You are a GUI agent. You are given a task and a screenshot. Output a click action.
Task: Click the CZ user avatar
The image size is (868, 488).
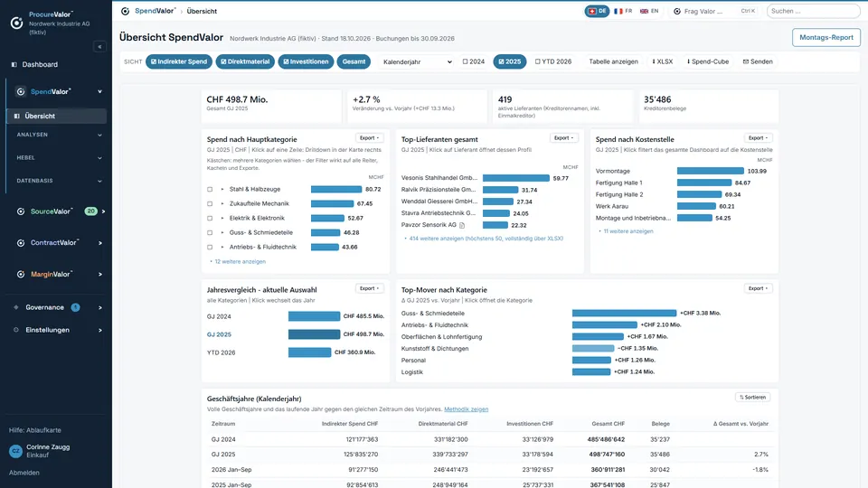pos(15,451)
